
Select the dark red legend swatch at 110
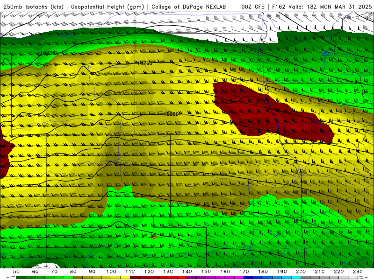tap(135, 278)
